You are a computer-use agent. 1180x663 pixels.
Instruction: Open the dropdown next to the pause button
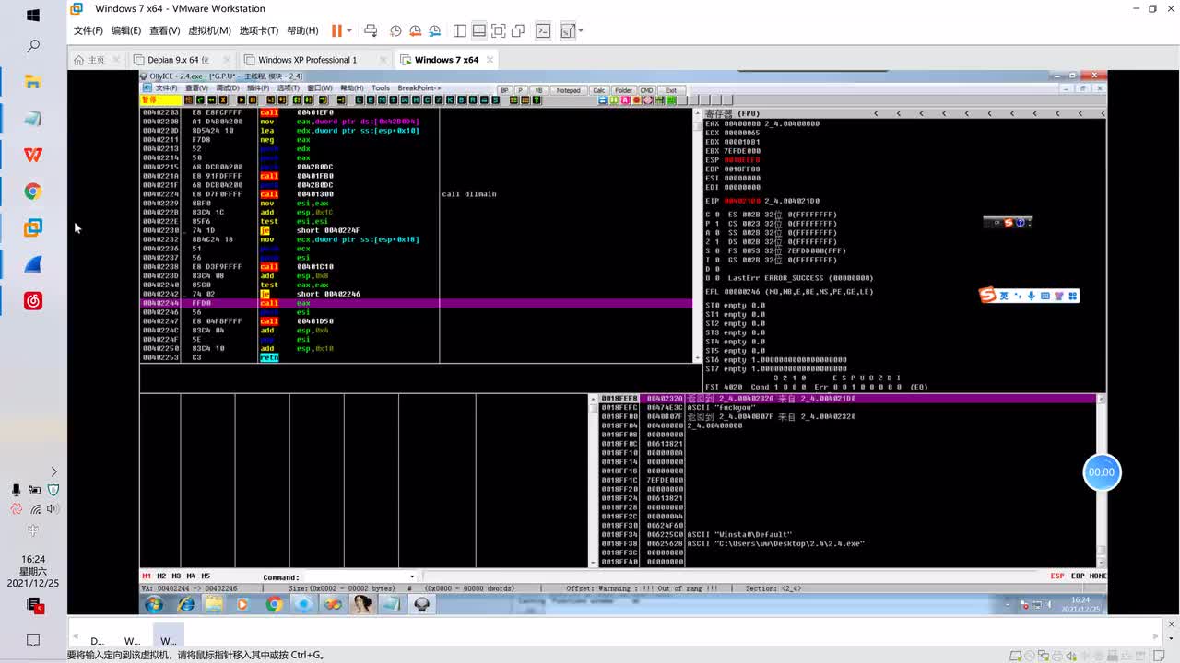tap(350, 30)
